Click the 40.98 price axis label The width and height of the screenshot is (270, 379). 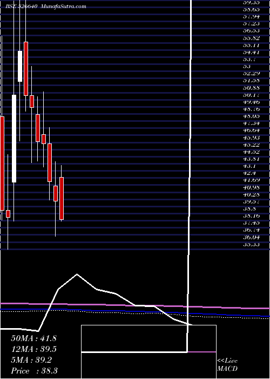[251, 187]
